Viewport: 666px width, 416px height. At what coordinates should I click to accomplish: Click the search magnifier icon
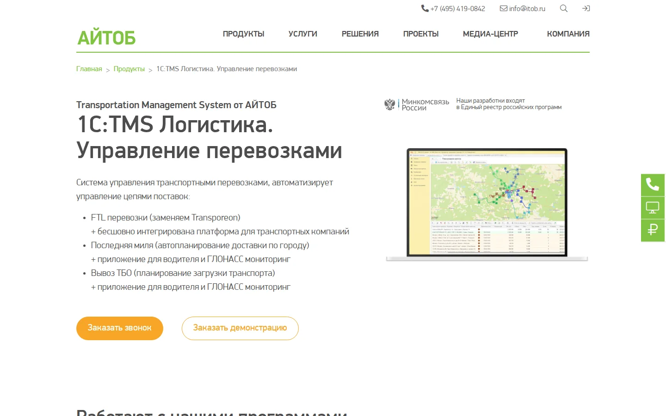point(563,8)
